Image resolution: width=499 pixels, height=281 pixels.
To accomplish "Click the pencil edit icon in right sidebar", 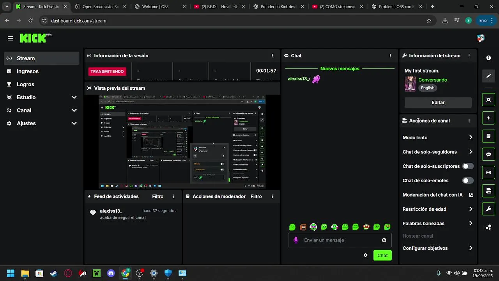I will 488,76.
